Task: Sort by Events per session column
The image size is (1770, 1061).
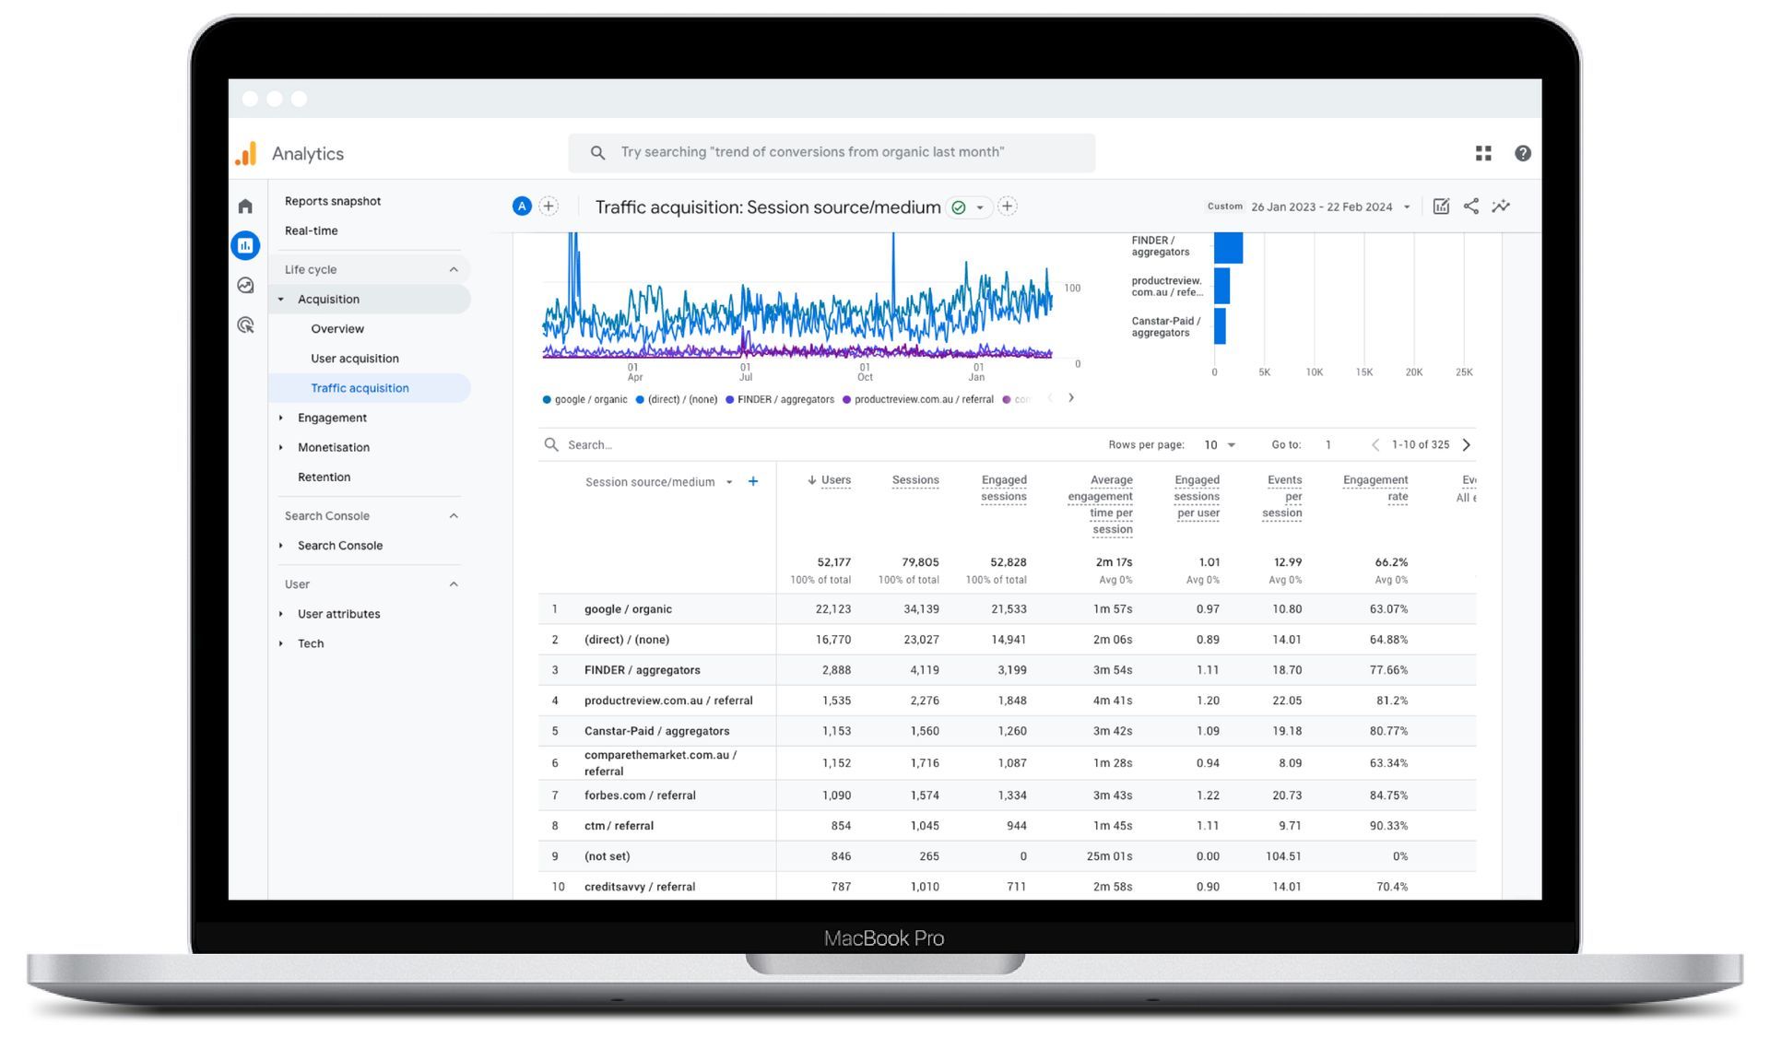Action: pyautogui.click(x=1282, y=497)
